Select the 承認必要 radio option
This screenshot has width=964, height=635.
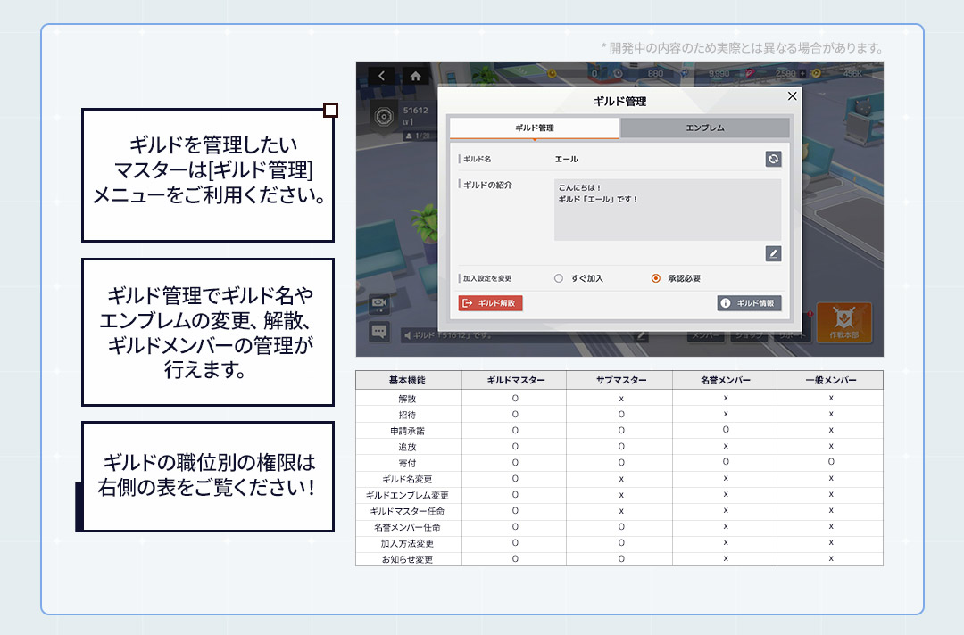tap(656, 278)
